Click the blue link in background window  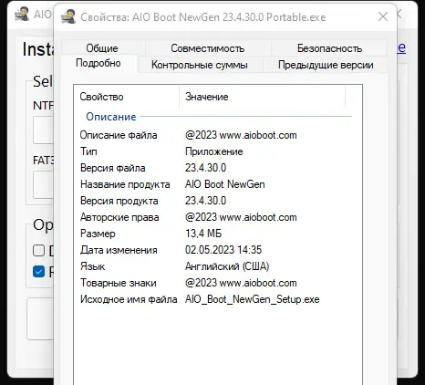401,48
